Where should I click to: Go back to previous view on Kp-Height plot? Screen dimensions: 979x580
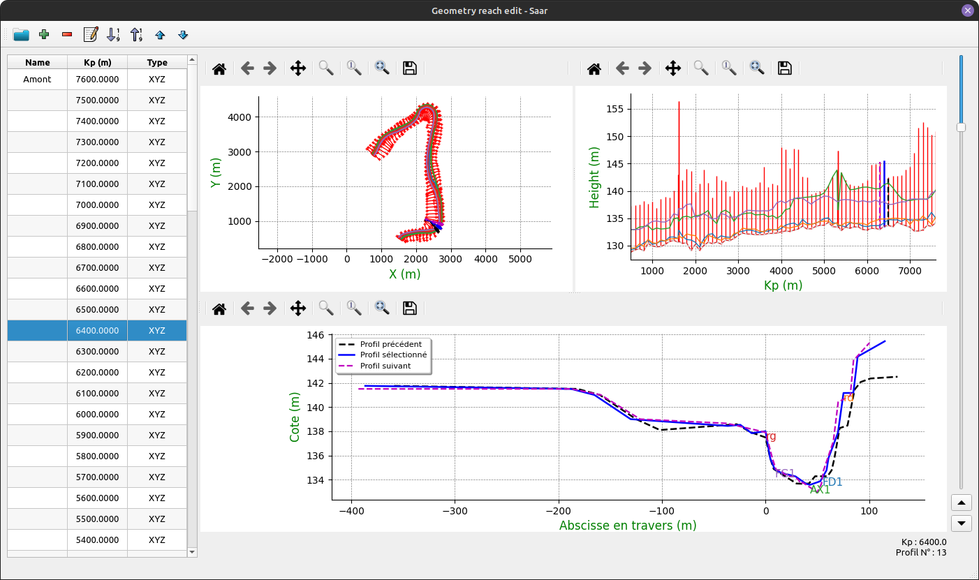(622, 68)
